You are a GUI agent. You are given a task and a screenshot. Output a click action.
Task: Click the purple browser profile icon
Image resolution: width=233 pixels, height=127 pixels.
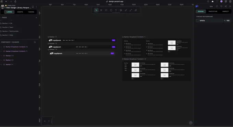(221, 1)
